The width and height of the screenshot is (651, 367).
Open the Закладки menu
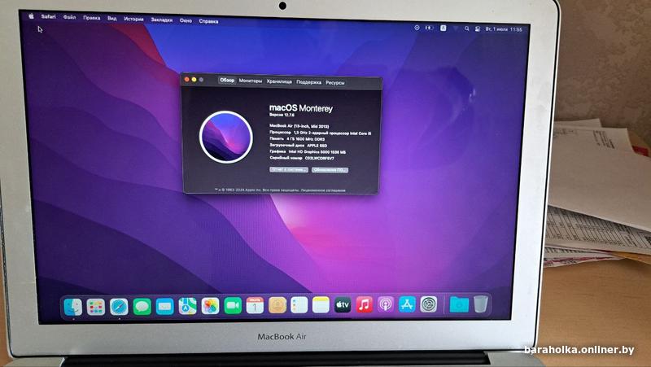pos(161,20)
